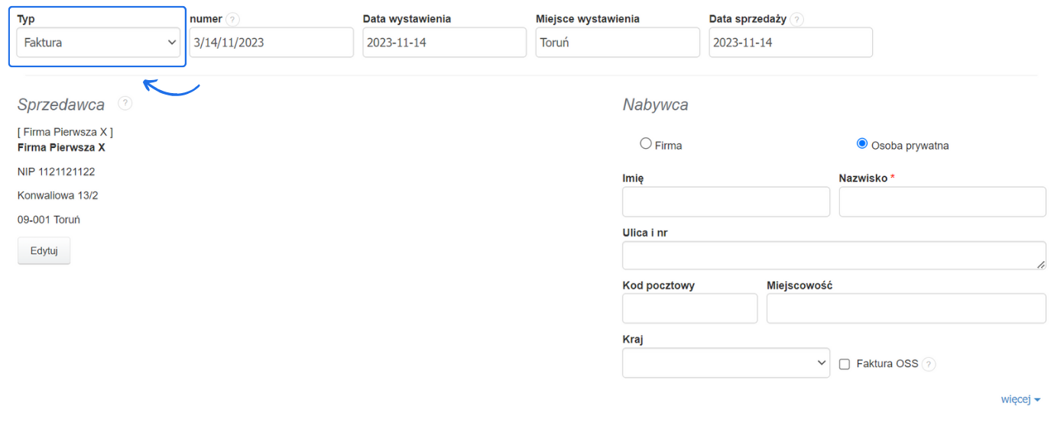
Task: Click the Imię input field
Action: 725,202
